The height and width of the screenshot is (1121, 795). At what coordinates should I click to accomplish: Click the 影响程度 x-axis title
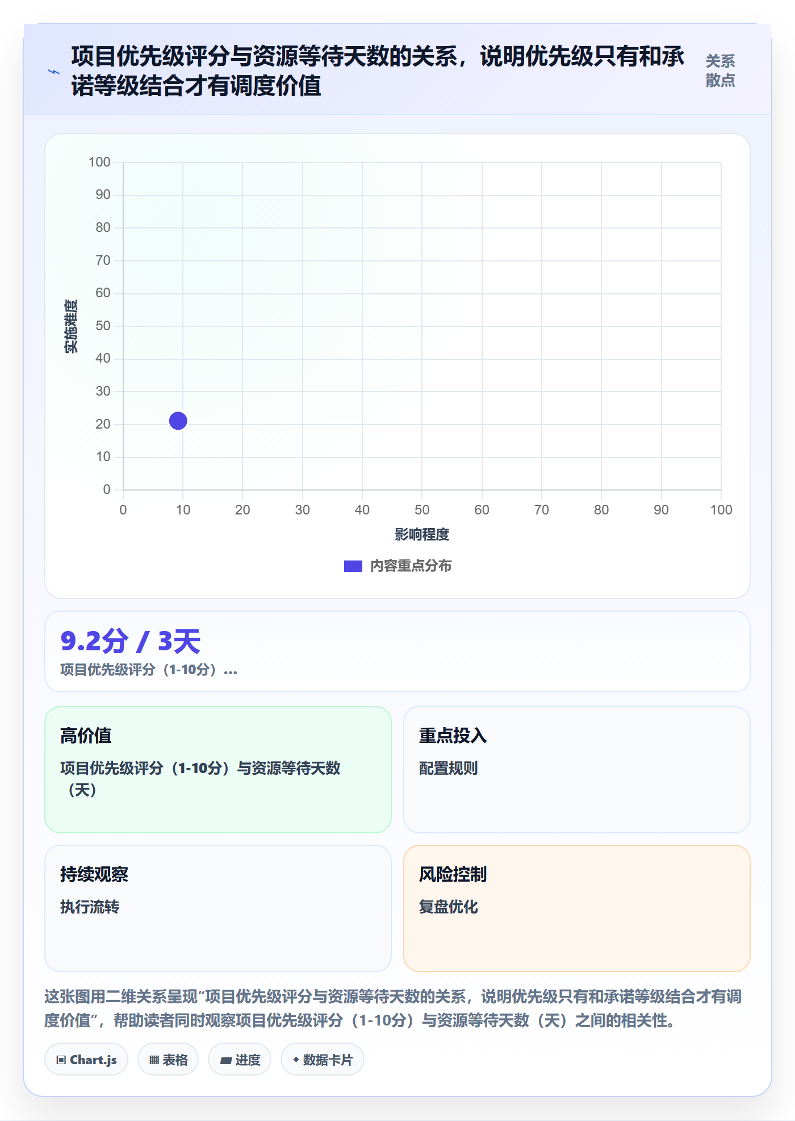[x=422, y=534]
